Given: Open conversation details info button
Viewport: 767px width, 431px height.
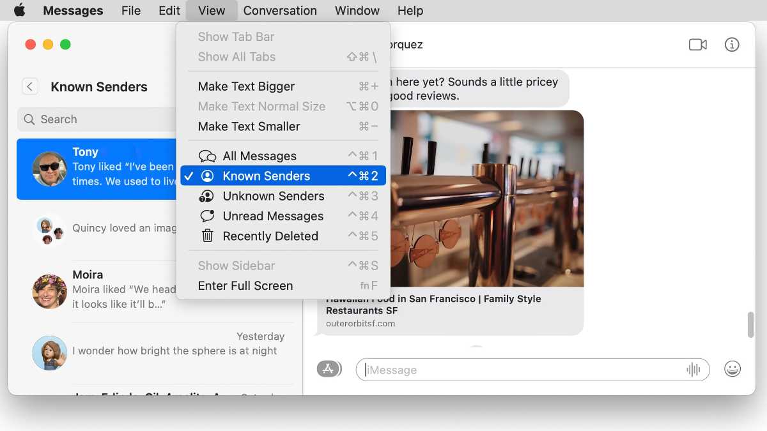Looking at the screenshot, I should tap(732, 45).
